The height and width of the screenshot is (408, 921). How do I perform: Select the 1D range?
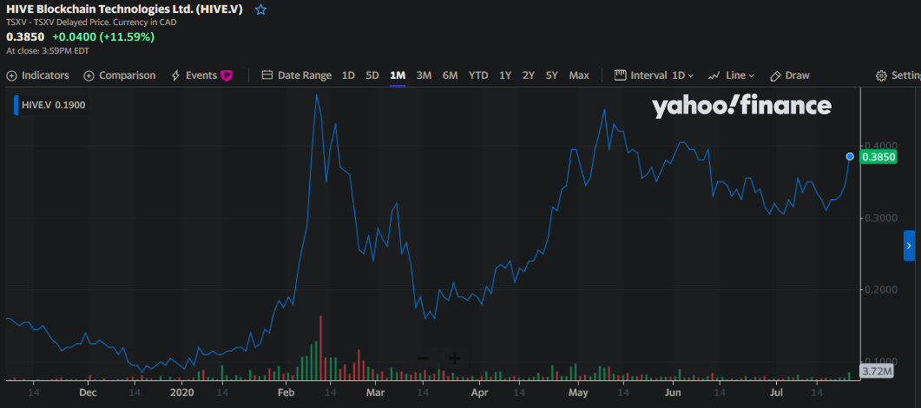[348, 75]
